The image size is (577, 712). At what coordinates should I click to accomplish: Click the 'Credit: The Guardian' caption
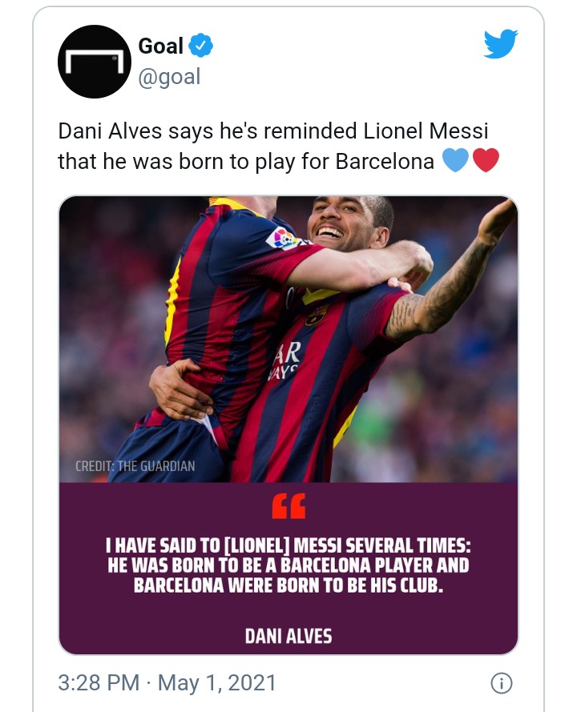pos(135,465)
